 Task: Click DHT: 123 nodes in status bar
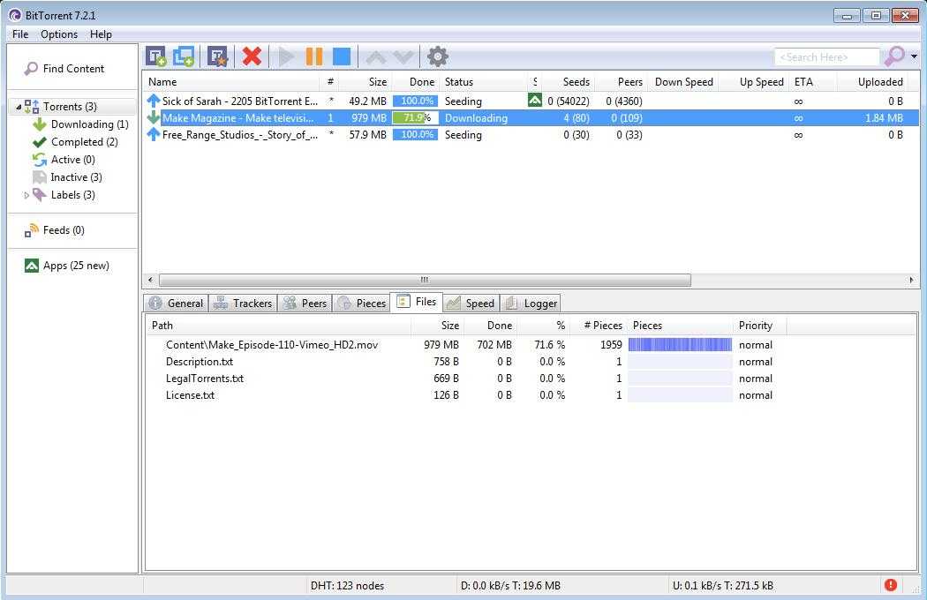tap(348, 586)
